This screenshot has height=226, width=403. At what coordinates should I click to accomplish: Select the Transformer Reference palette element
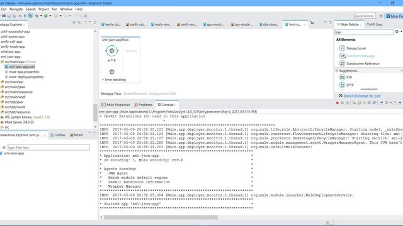(360, 63)
